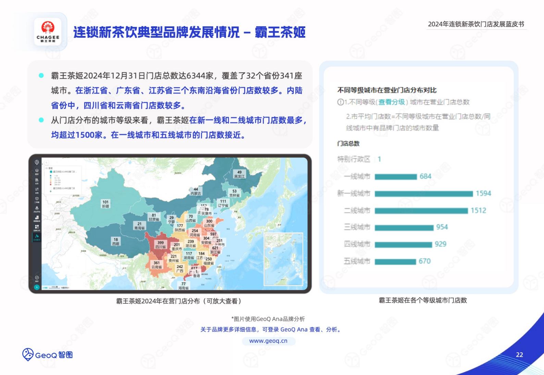Select the 254 河南省 map label

[x=195, y=233]
